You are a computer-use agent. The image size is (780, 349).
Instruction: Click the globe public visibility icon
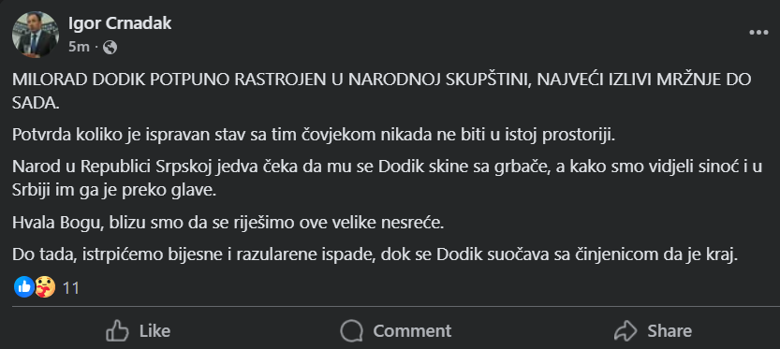point(110,47)
